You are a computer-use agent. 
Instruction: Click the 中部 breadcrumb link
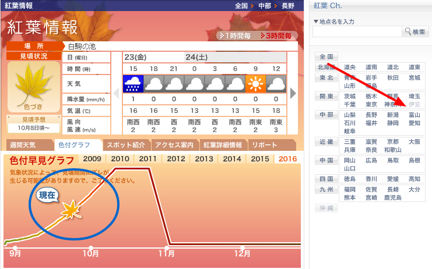click(265, 6)
